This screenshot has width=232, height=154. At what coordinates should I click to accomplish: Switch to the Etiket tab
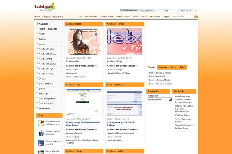coord(183,67)
